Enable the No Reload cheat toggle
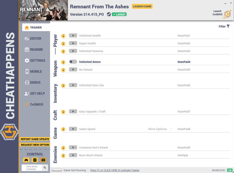 click(x=73, y=69)
